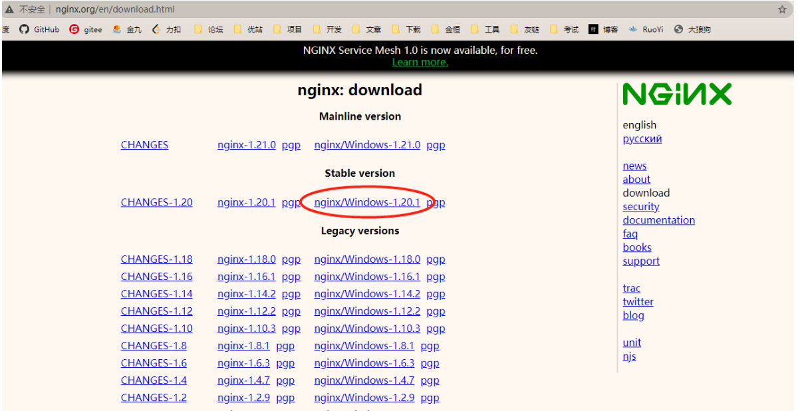Open CHANGES-1.12 link
Screen dimensions: 798x411
pos(156,311)
